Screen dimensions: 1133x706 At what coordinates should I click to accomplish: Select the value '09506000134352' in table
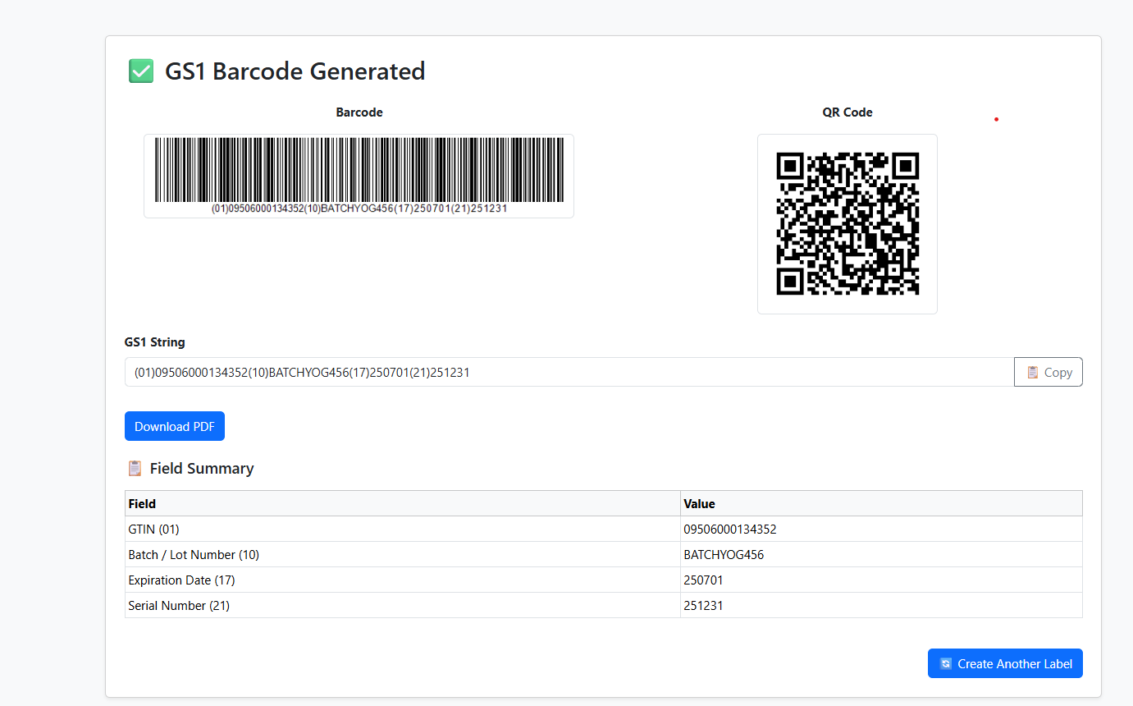pos(730,529)
